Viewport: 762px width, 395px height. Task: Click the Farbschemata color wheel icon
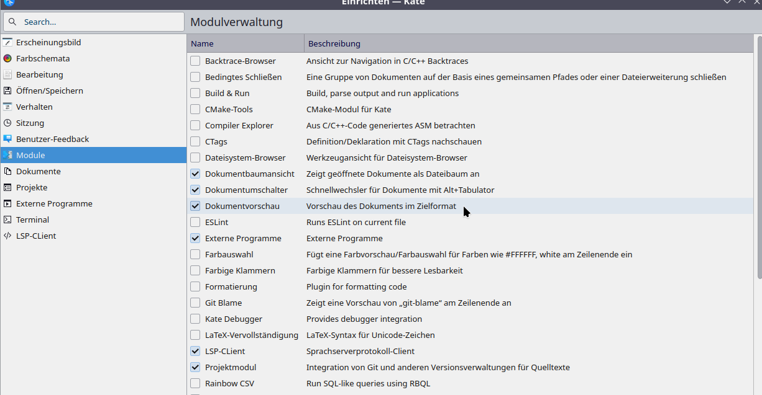(7, 58)
